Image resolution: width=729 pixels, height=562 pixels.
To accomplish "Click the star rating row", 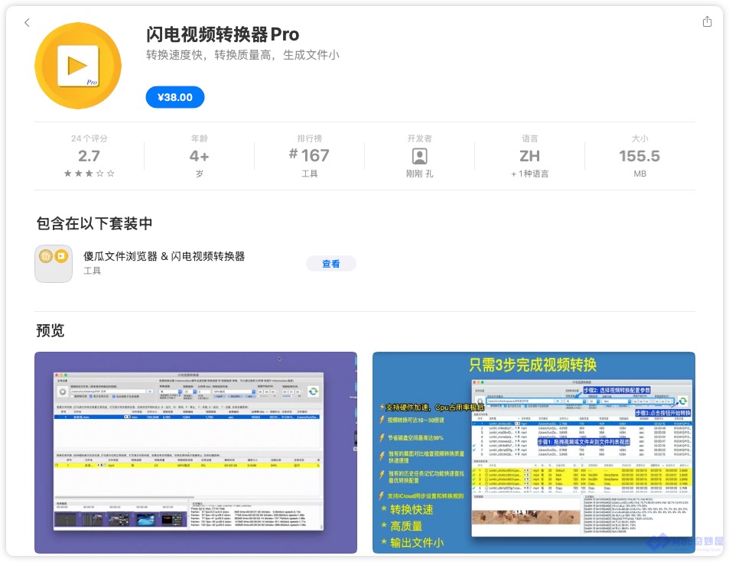I will [x=89, y=174].
